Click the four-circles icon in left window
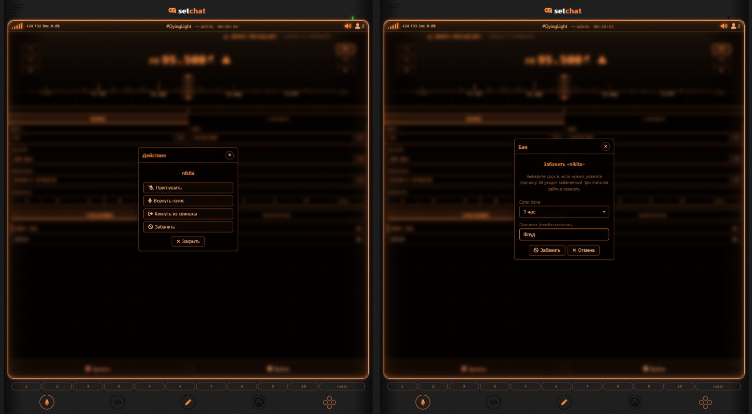752x414 pixels. [x=330, y=402]
